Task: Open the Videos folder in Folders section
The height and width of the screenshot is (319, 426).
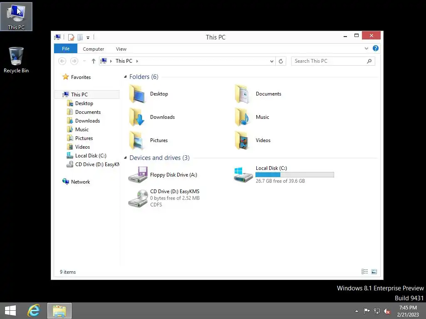Action: point(253,140)
